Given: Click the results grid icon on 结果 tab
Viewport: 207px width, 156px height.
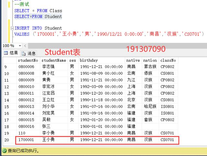Looking at the screenshot, I should click(6, 53).
